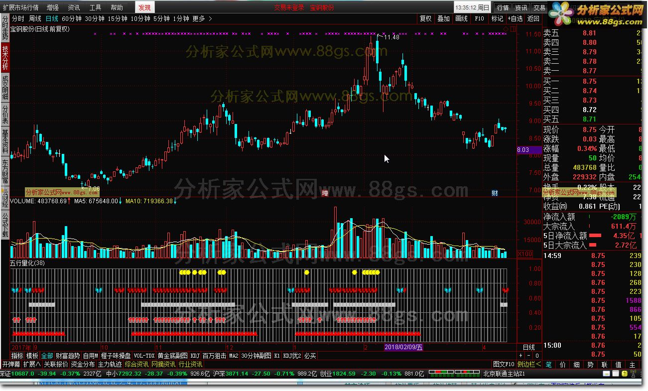Click the reset 0 button below 日线

[x=537, y=356]
